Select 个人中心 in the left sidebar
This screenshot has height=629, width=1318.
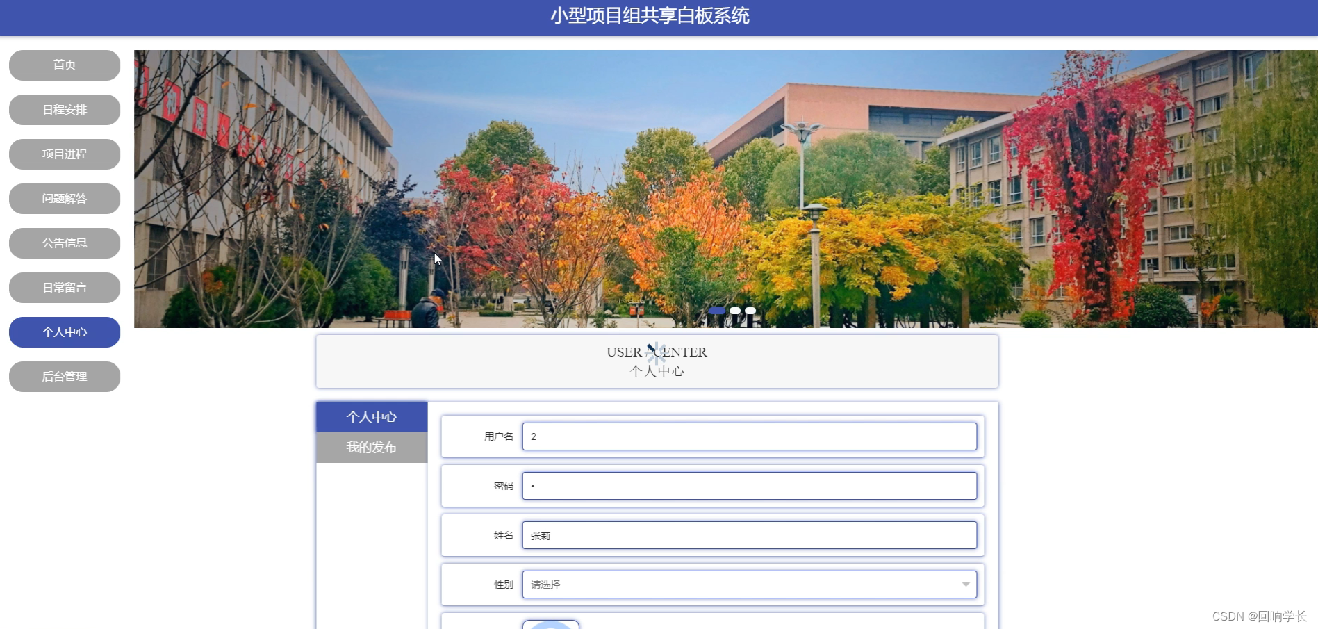[64, 332]
